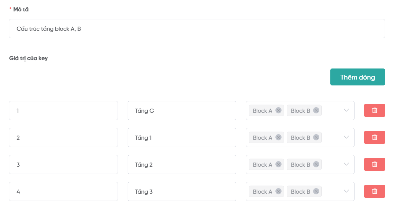The width and height of the screenshot is (394, 211).
Task: Expand block dropdown for Tầng G row
Action: click(347, 110)
